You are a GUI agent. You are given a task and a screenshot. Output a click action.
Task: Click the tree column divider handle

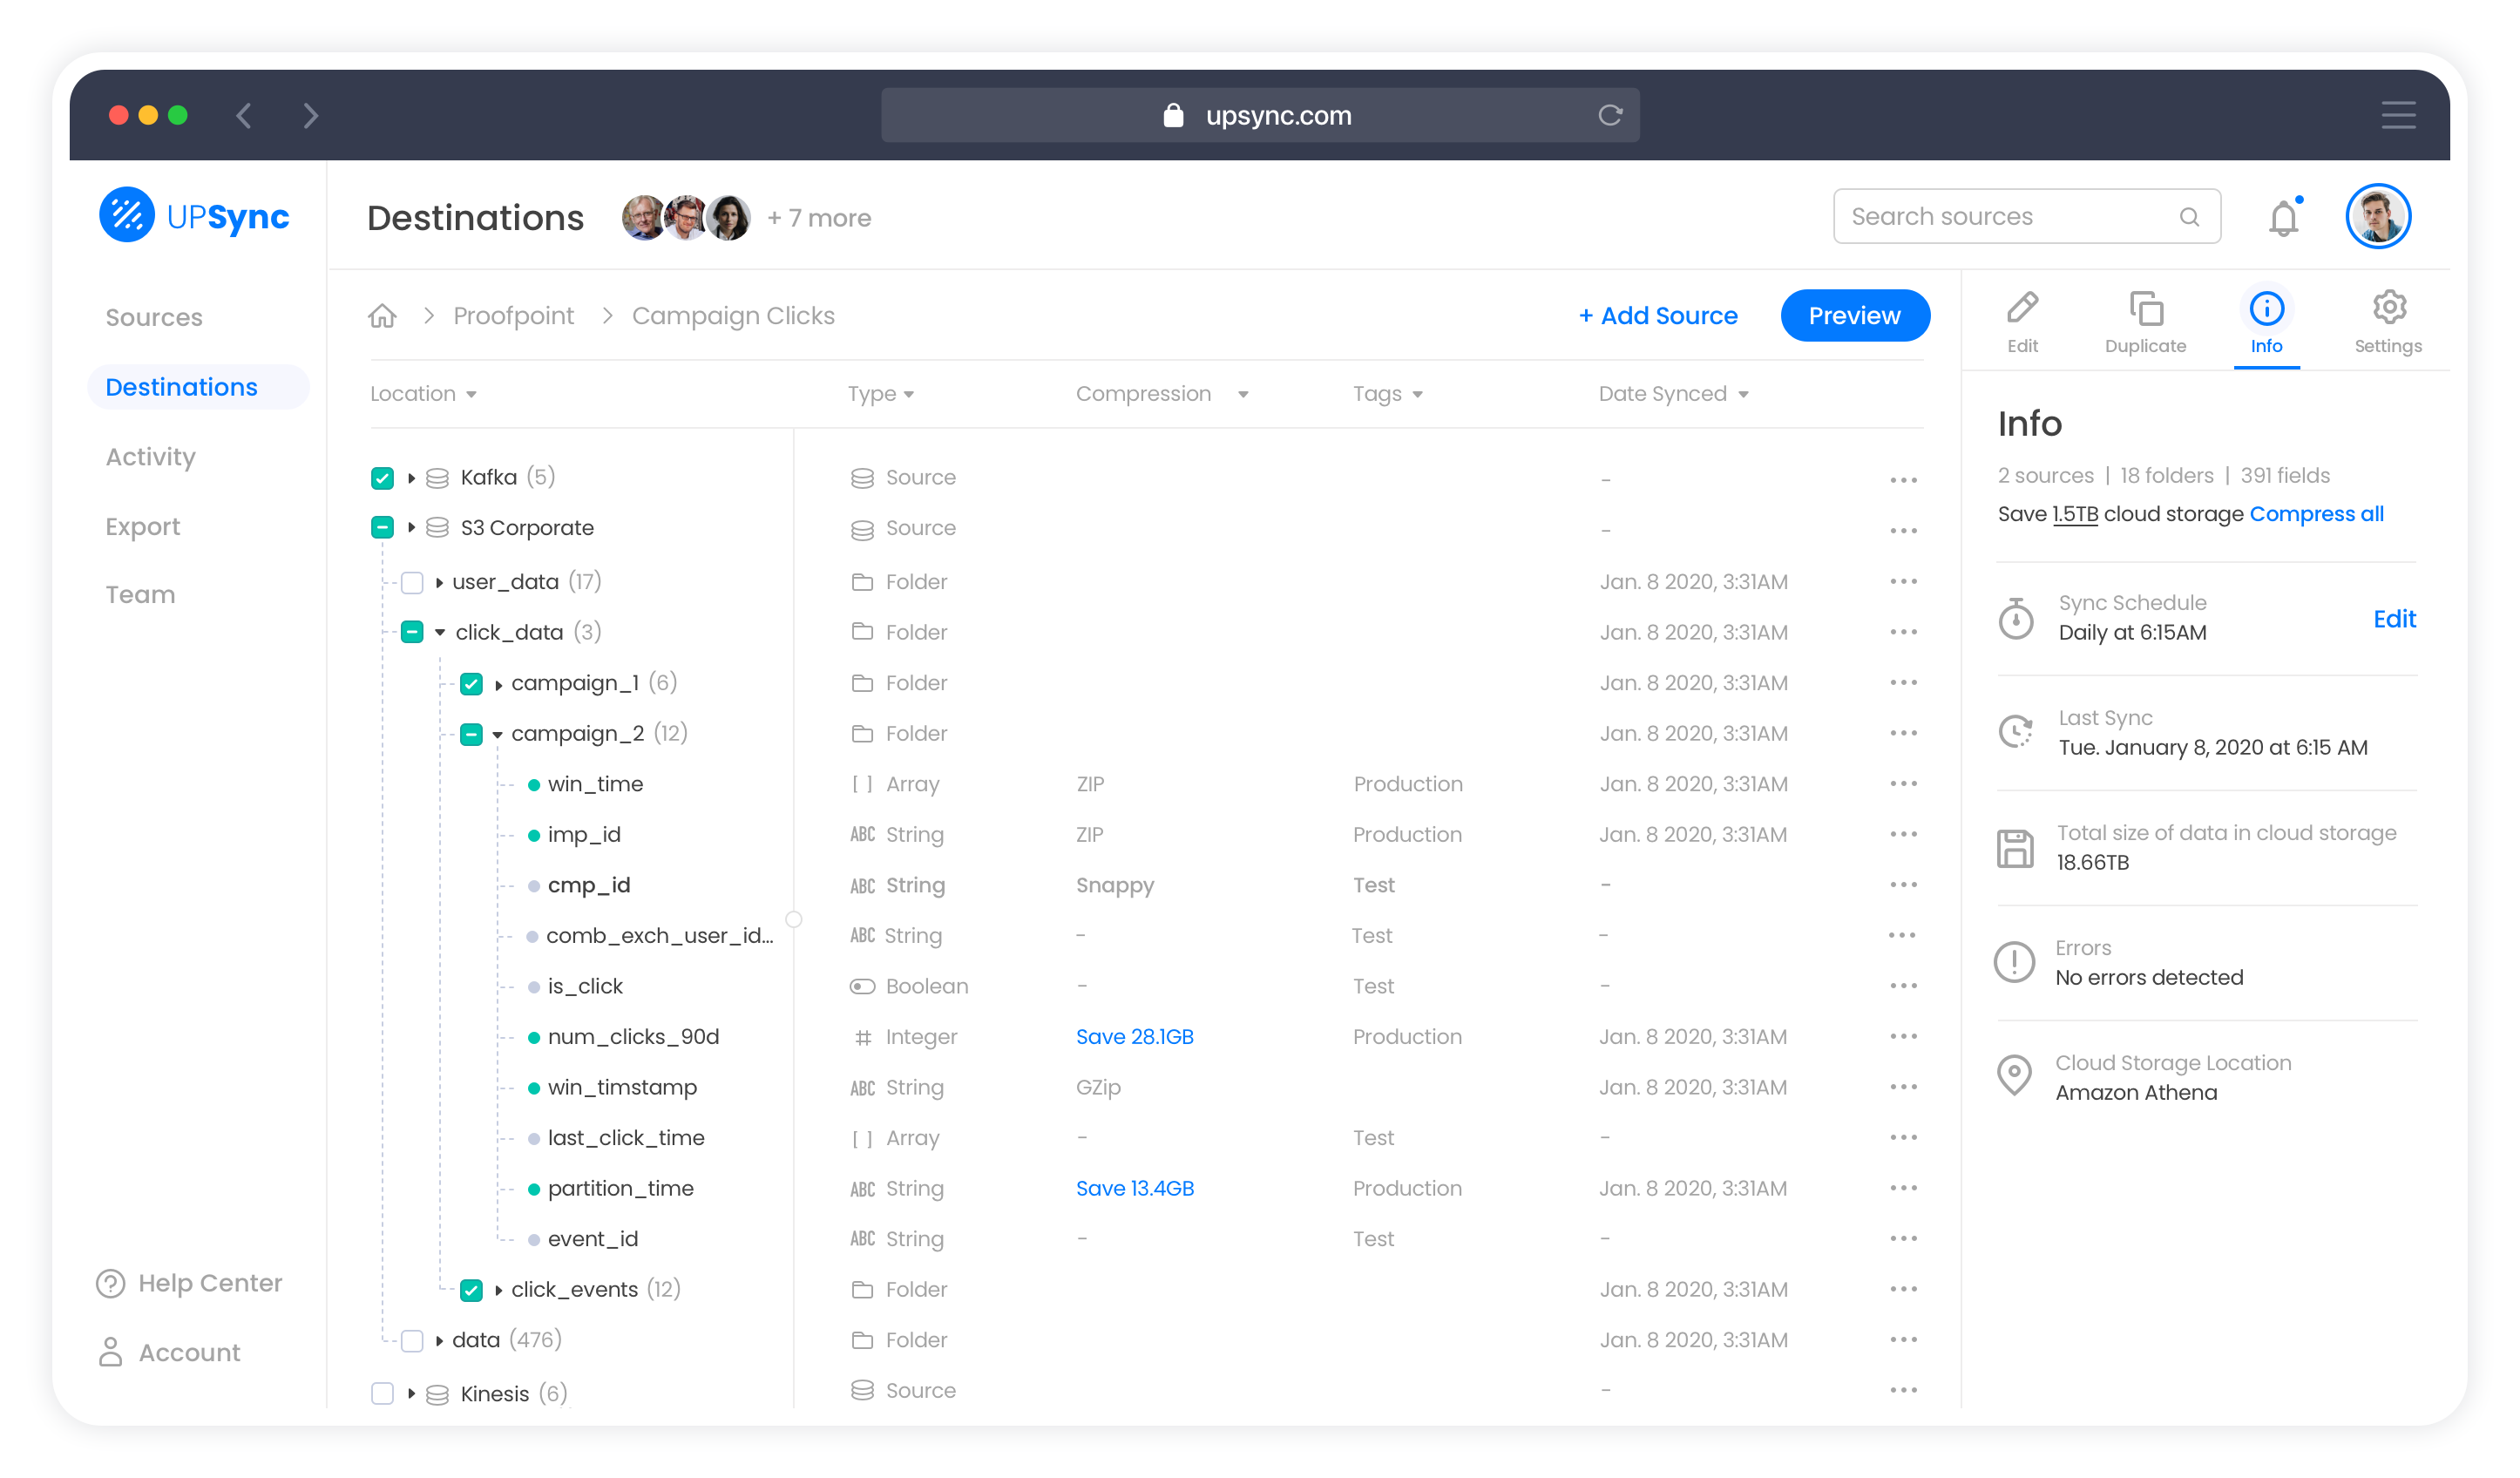(793, 919)
